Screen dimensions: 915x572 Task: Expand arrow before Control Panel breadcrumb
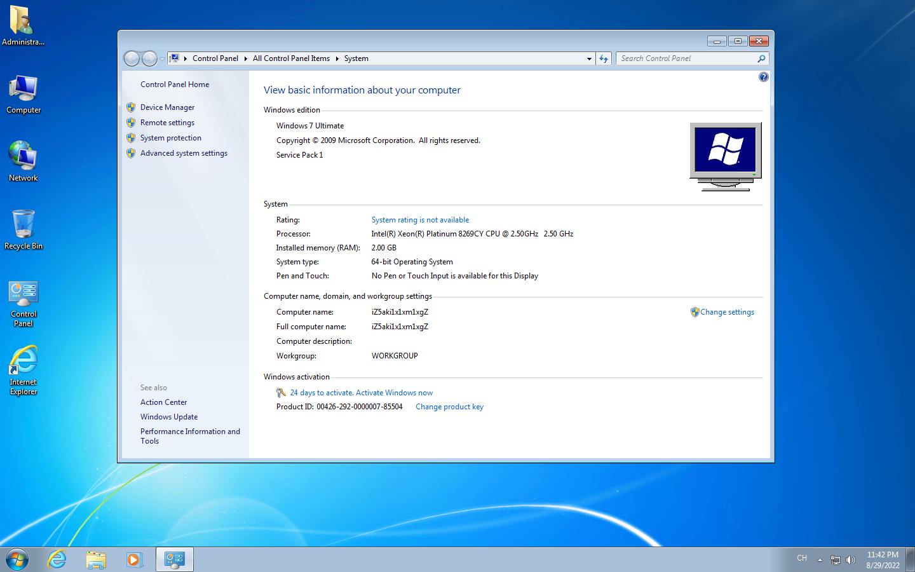pyautogui.click(x=186, y=58)
